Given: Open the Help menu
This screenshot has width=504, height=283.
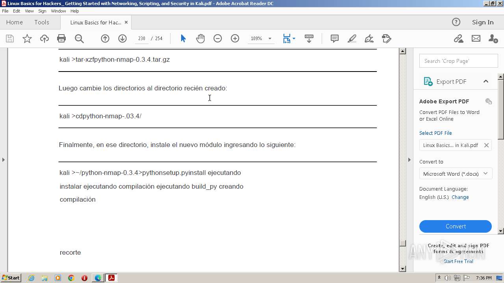Looking at the screenshot, I should (74, 11).
